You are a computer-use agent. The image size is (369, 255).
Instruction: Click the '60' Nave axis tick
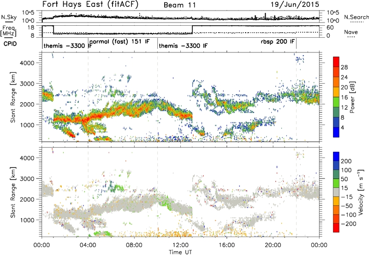[330, 28]
